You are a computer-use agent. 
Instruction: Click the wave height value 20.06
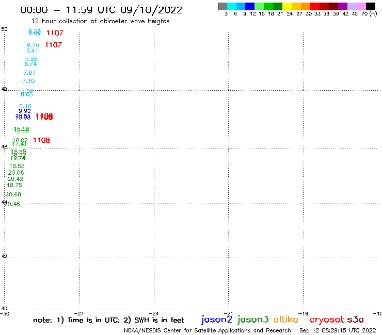(x=16, y=173)
